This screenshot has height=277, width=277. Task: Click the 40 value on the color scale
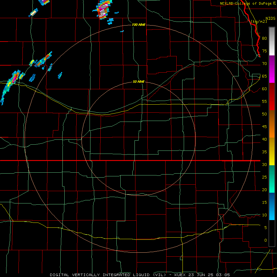264,139
